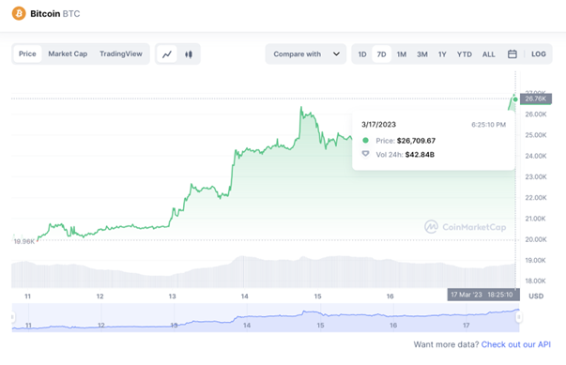Click the left handle of range slider
566x365 pixels.
tap(13, 317)
